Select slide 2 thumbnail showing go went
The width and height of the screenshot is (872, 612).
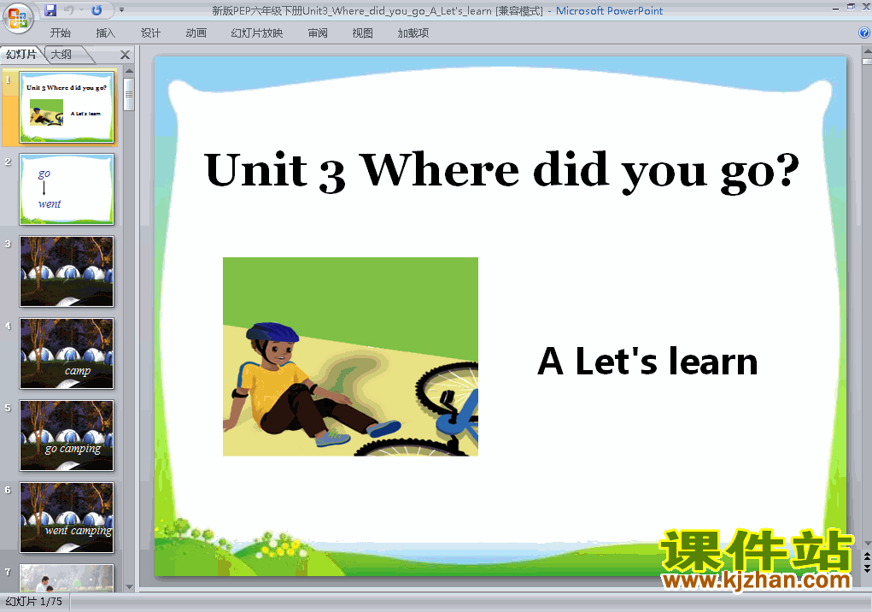67,189
